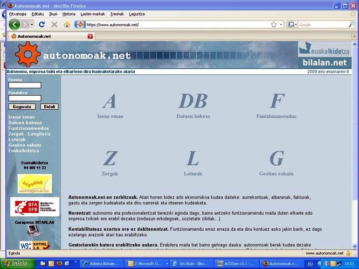Open the Datuen babesa sidebar link
Viewport: 359px width, 269px height.
pos(25,123)
